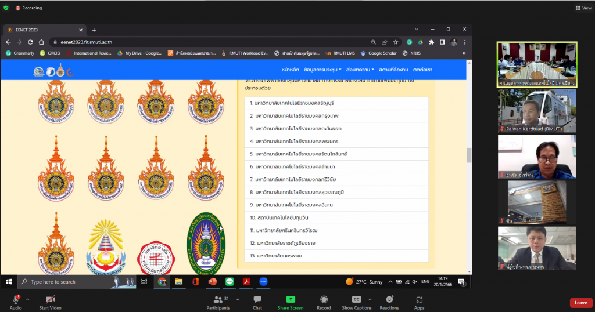Toggle Start Video camera button

(50, 299)
